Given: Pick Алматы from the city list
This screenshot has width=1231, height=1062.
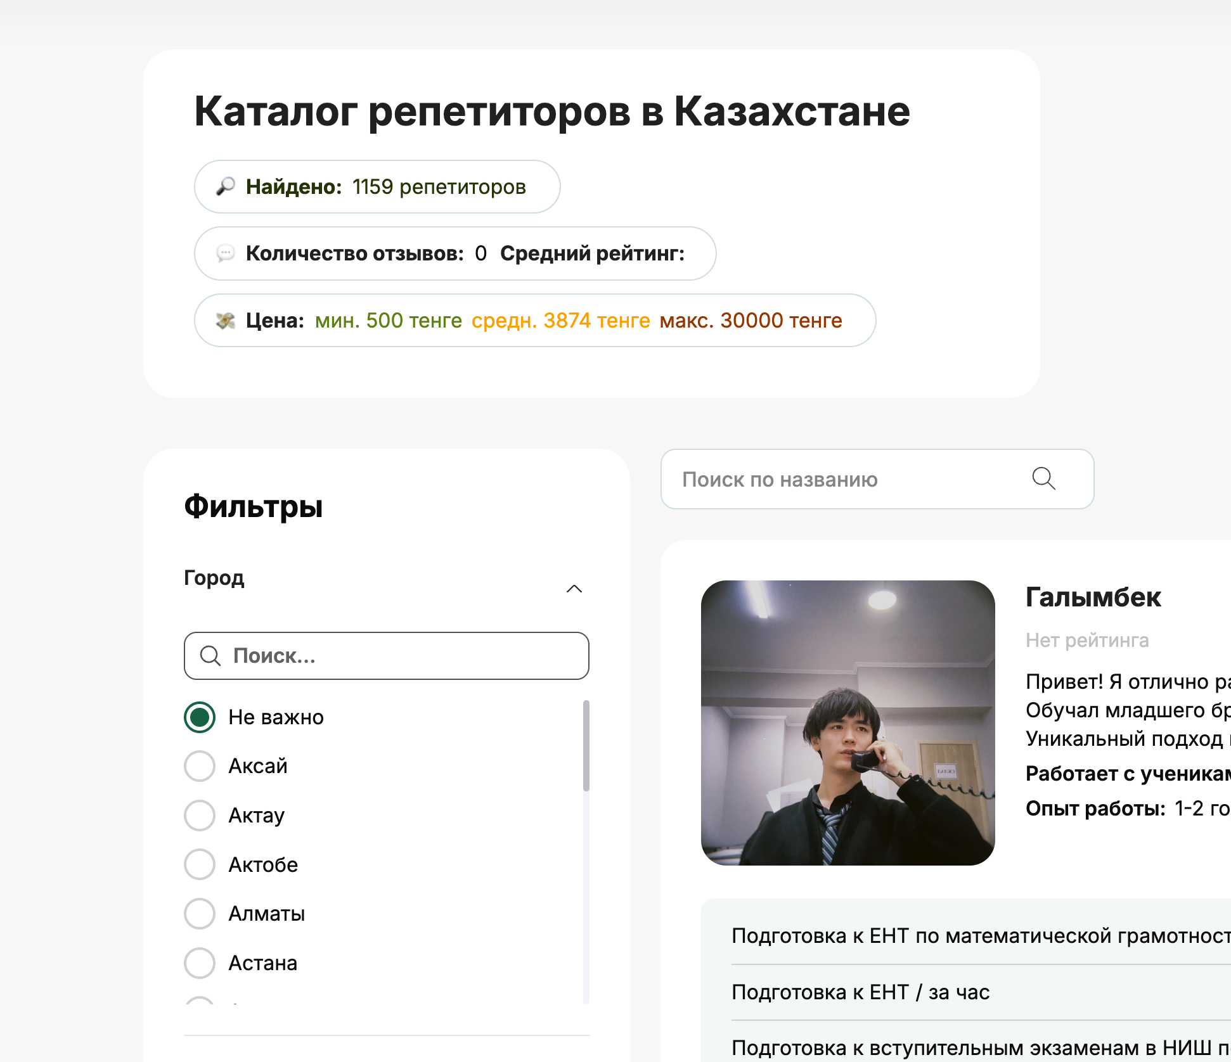Looking at the screenshot, I should 200,914.
